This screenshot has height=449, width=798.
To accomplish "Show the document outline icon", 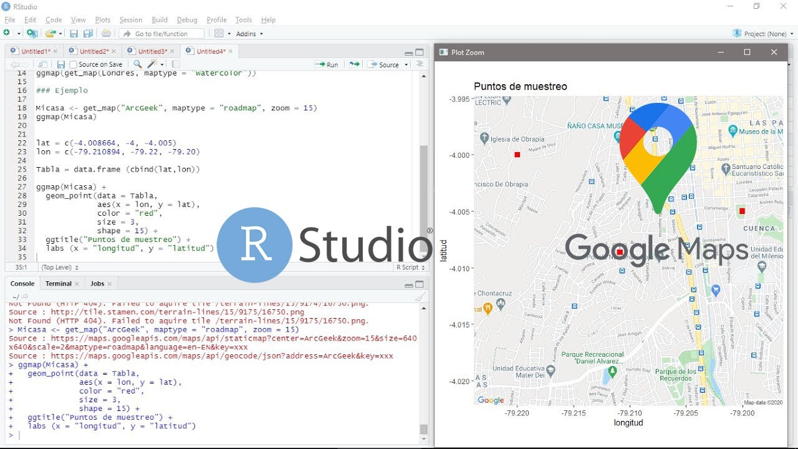I will [420, 64].
